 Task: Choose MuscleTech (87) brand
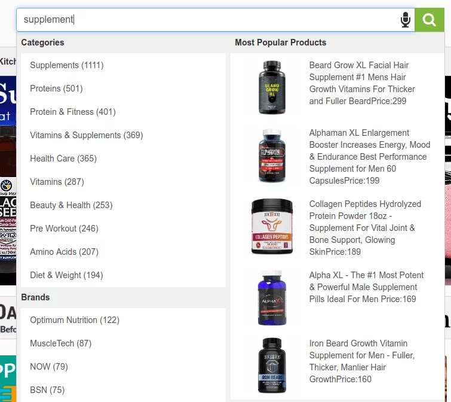pyautogui.click(x=61, y=343)
